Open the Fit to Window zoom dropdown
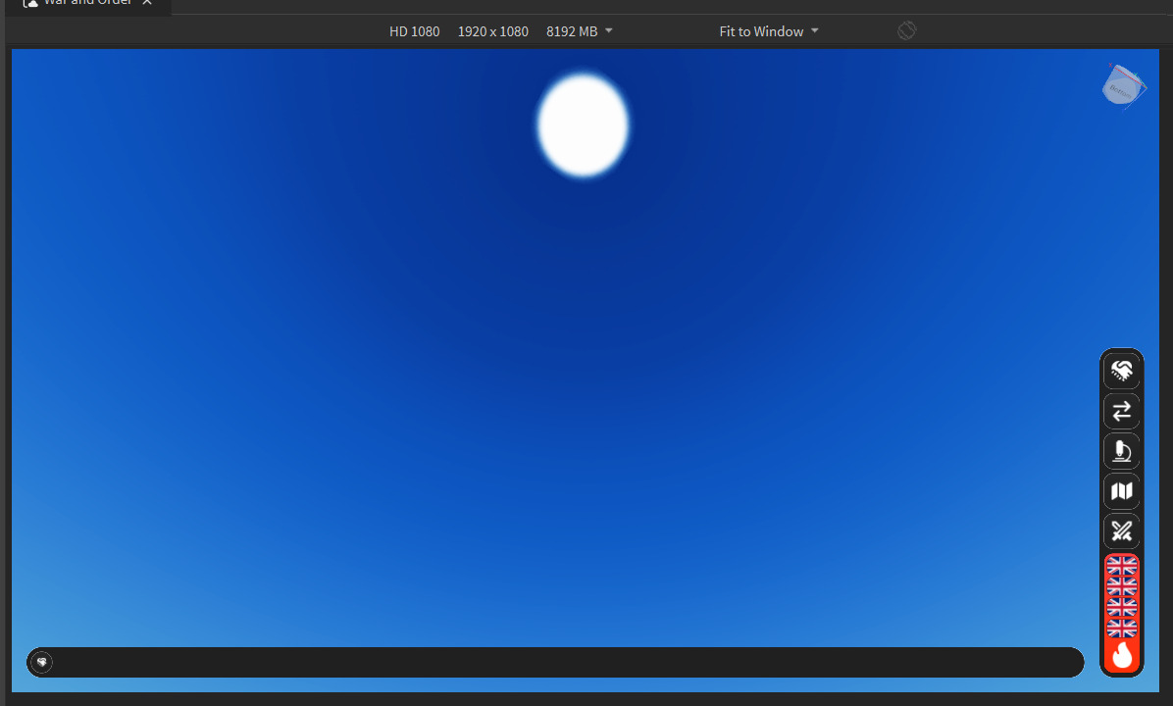1173x706 pixels. pyautogui.click(x=768, y=31)
